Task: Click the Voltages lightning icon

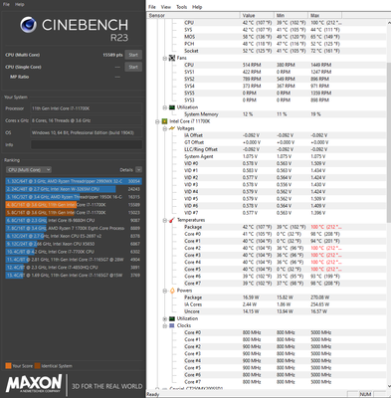Action: [172, 128]
